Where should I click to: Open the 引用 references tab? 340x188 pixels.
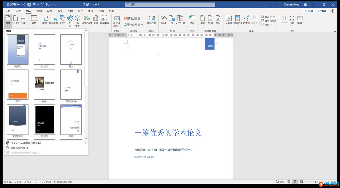70,11
